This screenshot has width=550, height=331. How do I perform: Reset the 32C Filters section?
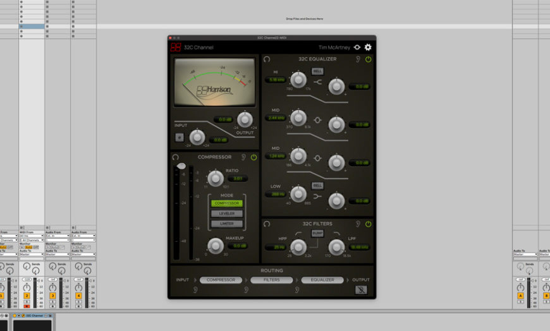[267, 224]
